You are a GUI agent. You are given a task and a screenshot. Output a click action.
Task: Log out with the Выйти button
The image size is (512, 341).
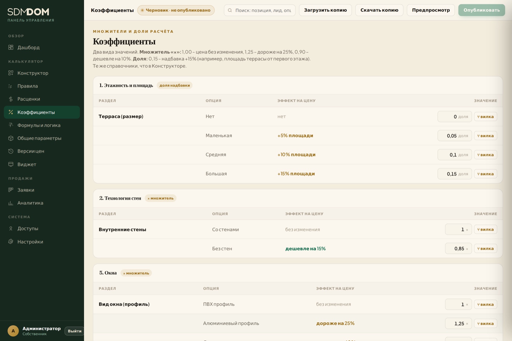74,331
